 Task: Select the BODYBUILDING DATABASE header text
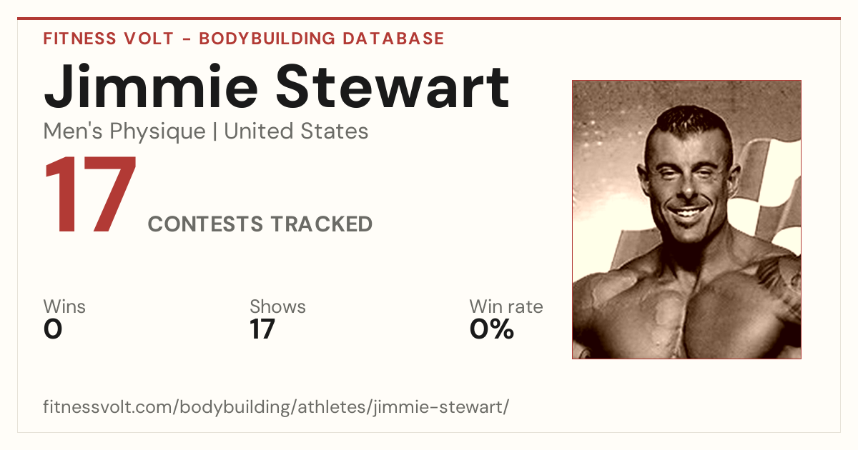[322, 39]
